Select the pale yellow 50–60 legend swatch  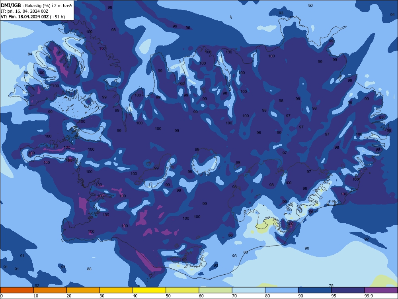pos(182,290)
